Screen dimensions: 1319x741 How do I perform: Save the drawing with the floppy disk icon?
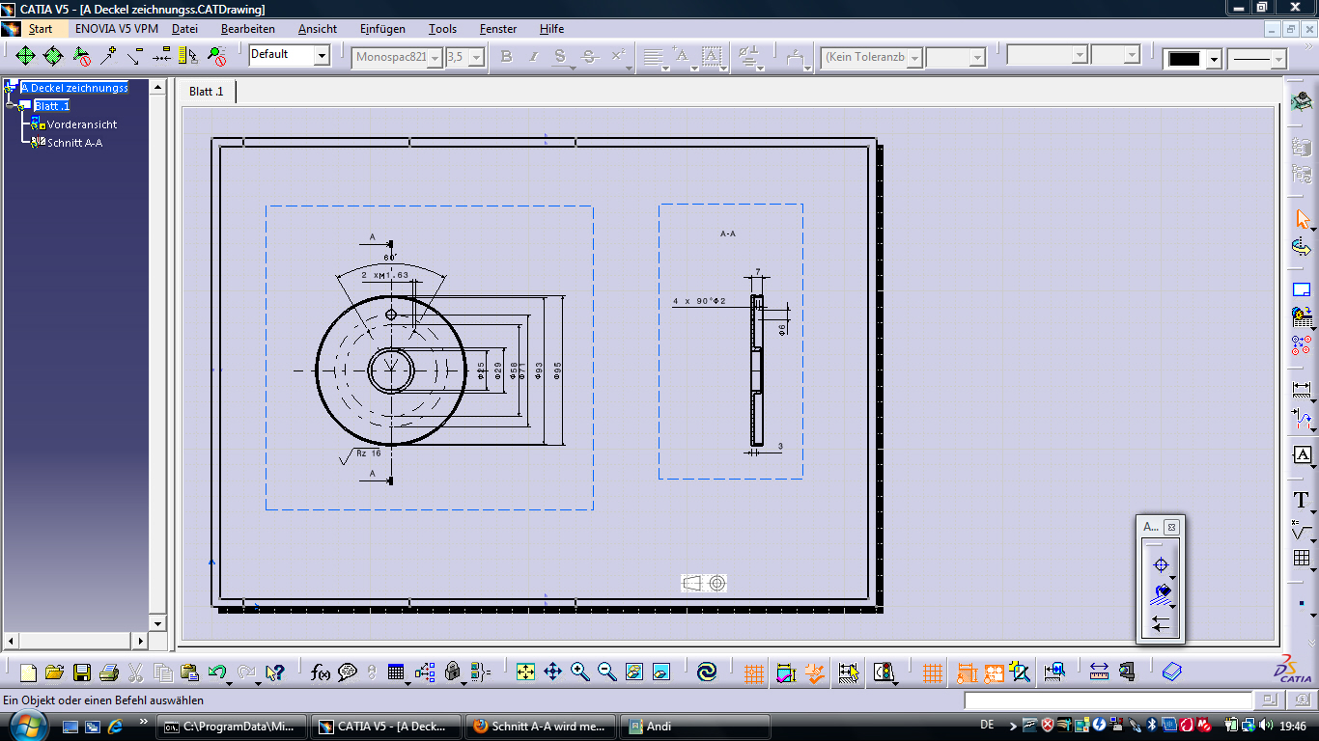(82, 672)
